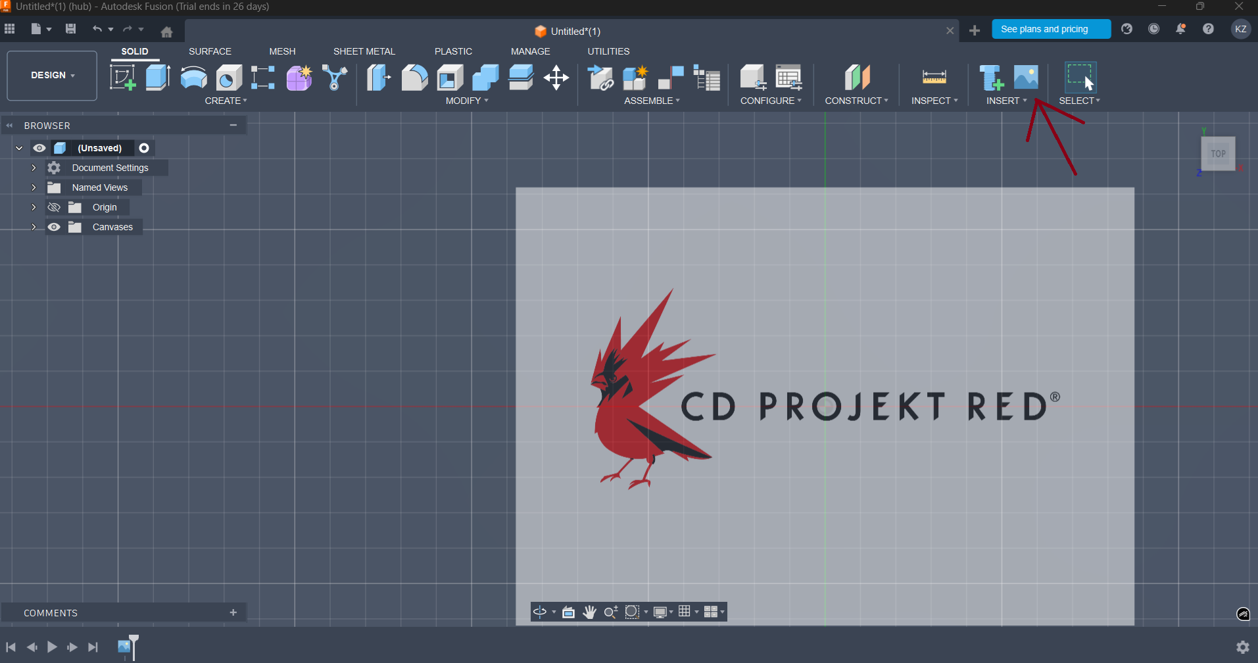This screenshot has width=1258, height=663.
Task: Show the Origin folder visibility
Action: point(54,207)
